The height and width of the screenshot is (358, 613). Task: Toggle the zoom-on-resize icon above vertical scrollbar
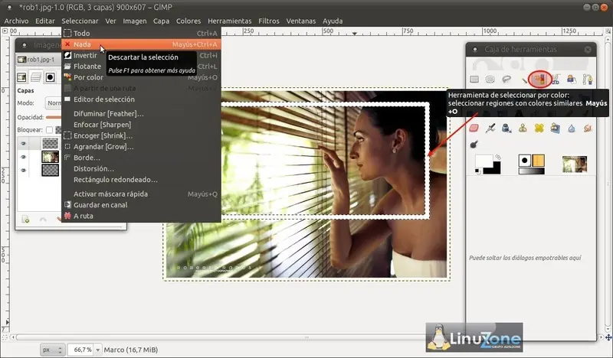click(608, 31)
